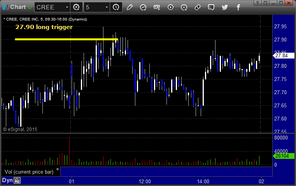The image size is (296, 186).
Task: Share chart via Facebook icon
Action: tap(238, 7)
